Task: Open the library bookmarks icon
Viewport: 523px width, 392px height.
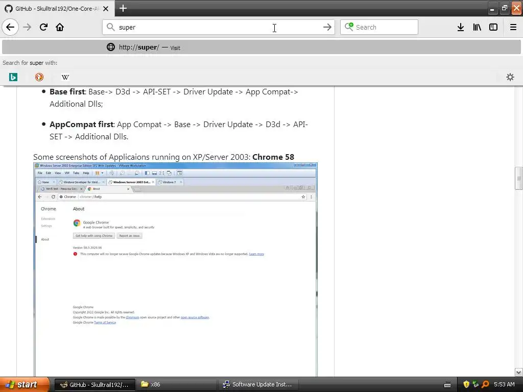Action: click(x=477, y=27)
